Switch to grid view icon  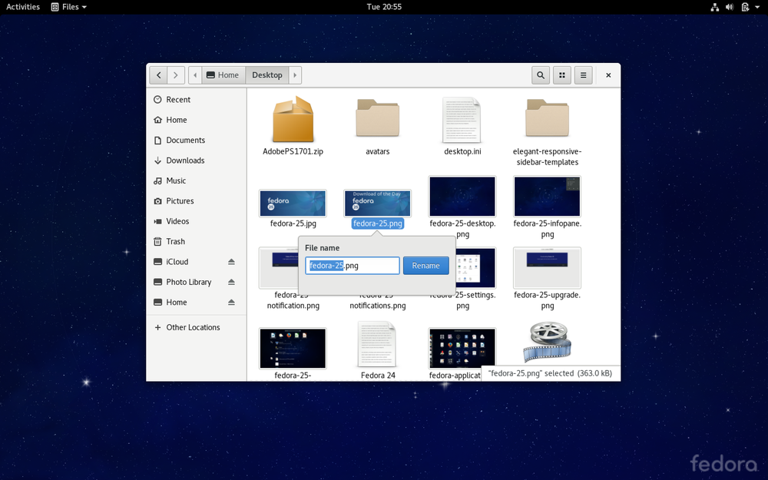coord(562,75)
